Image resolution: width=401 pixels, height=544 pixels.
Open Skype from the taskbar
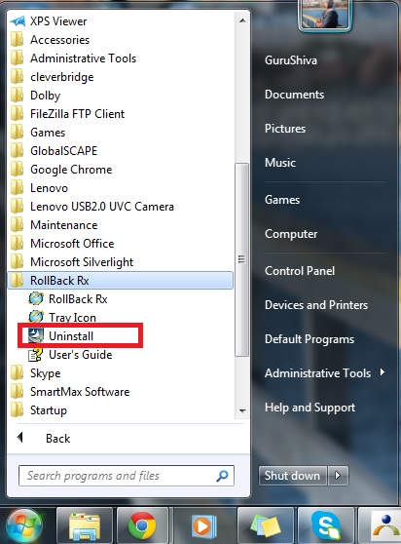point(325,525)
